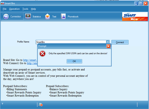Open the Statistics monitor icon
The width and height of the screenshot is (149, 109).
click(28, 17)
